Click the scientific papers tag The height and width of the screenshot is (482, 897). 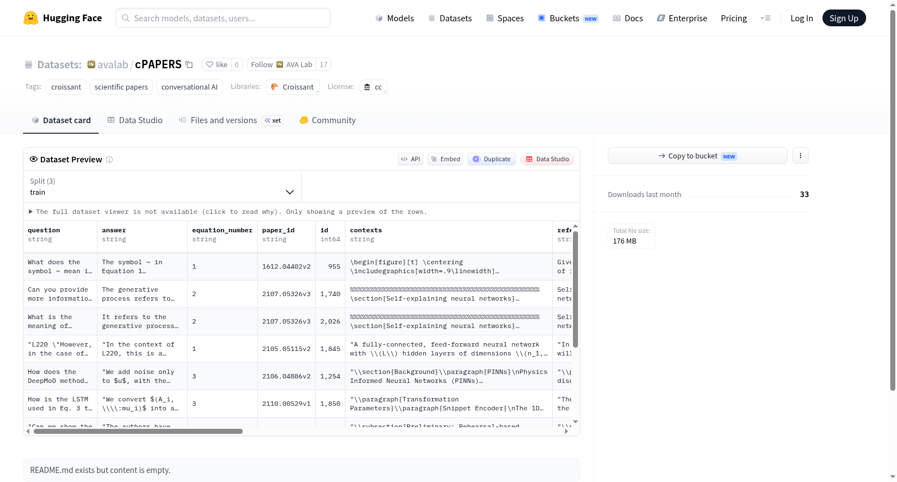click(x=121, y=87)
